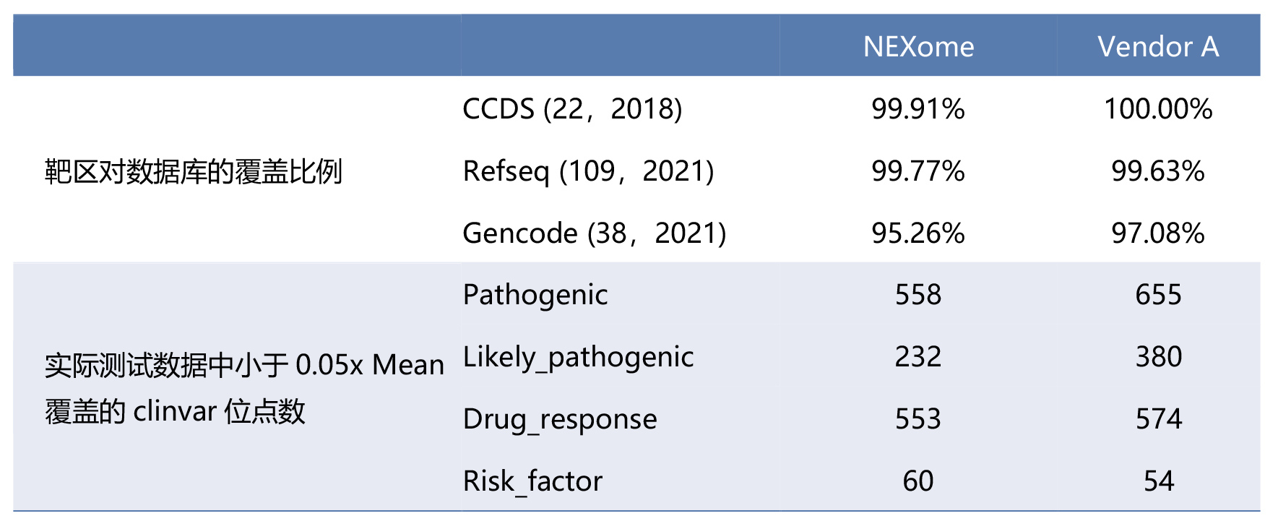The height and width of the screenshot is (529, 1278).
Task: Click the Risk_factor row label
Action: coord(532,481)
